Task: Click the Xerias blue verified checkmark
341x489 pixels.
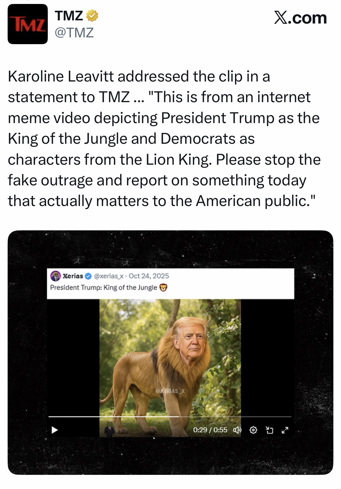Action: click(x=88, y=276)
